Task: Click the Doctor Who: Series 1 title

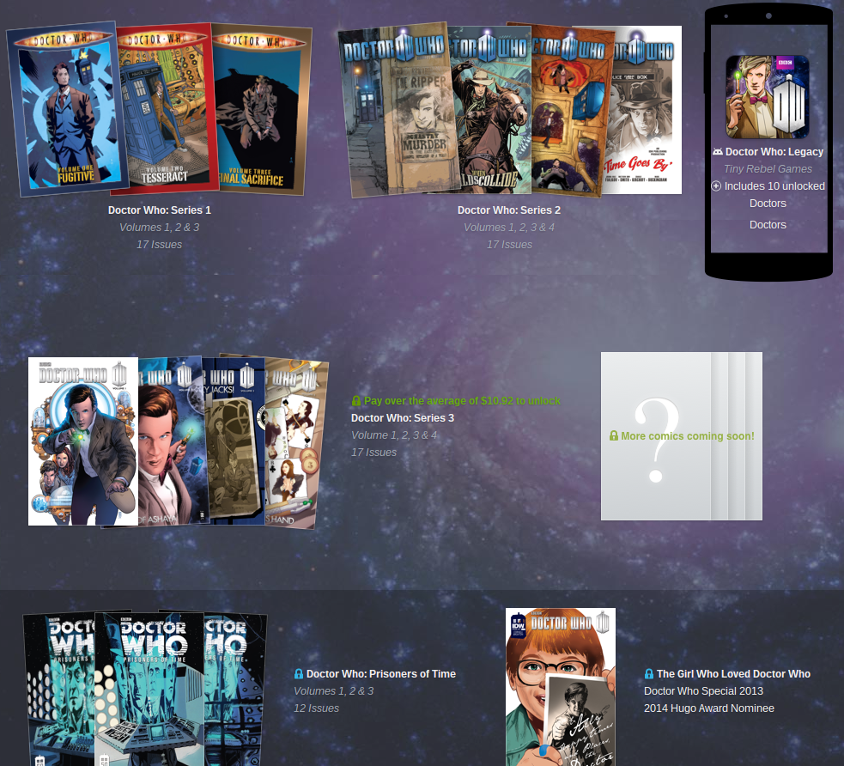Action: [160, 210]
